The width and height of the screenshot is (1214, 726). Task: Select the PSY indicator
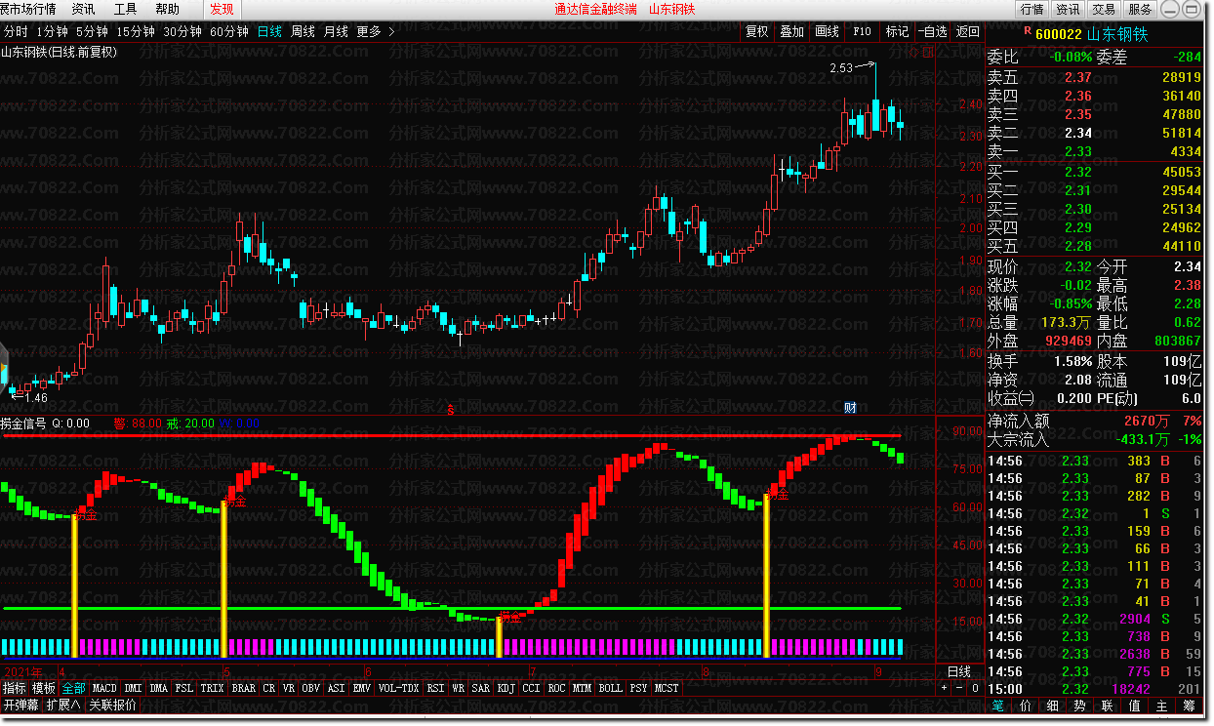(638, 688)
